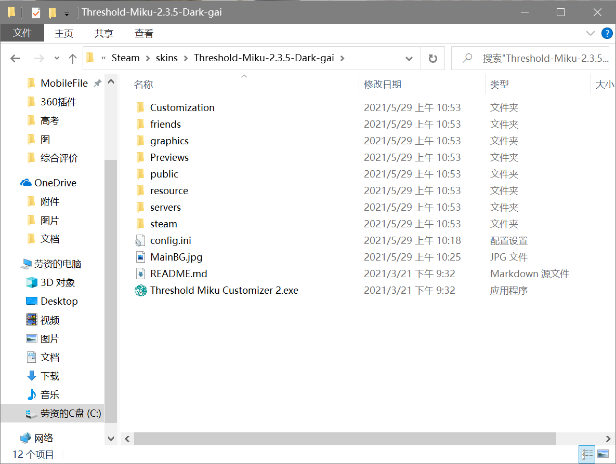
Task: Open 网络 in navigation pane
Action: point(36,438)
